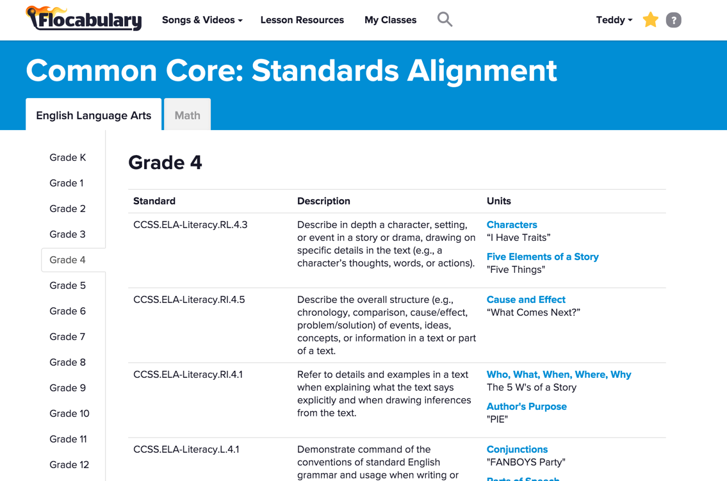727x481 pixels.
Task: Open help with the question mark icon
Action: pos(674,20)
